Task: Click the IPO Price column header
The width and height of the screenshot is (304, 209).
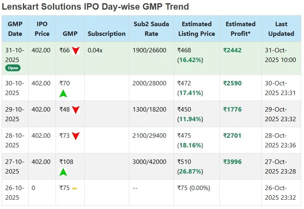Action: coord(42,29)
